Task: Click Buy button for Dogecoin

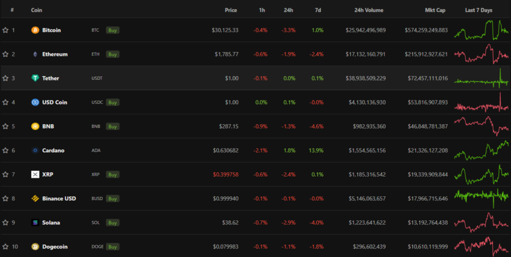Action: pyautogui.click(x=112, y=247)
